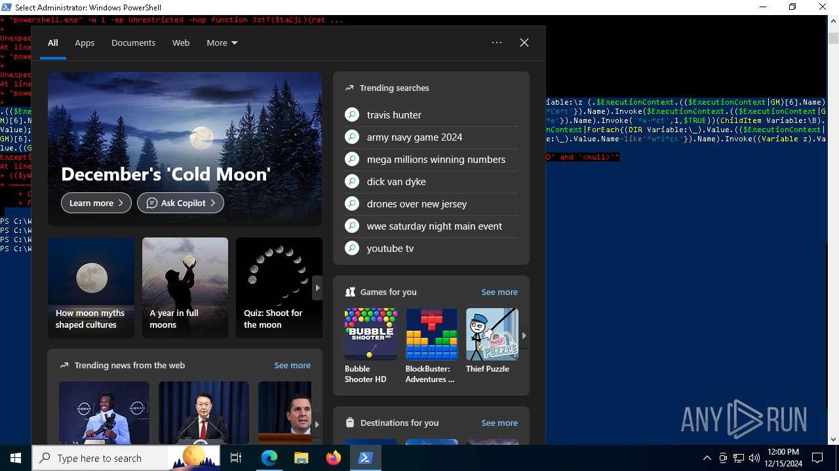This screenshot has width=839, height=471.
Task: Click Learn more on Cold Moon banner
Action: (96, 203)
